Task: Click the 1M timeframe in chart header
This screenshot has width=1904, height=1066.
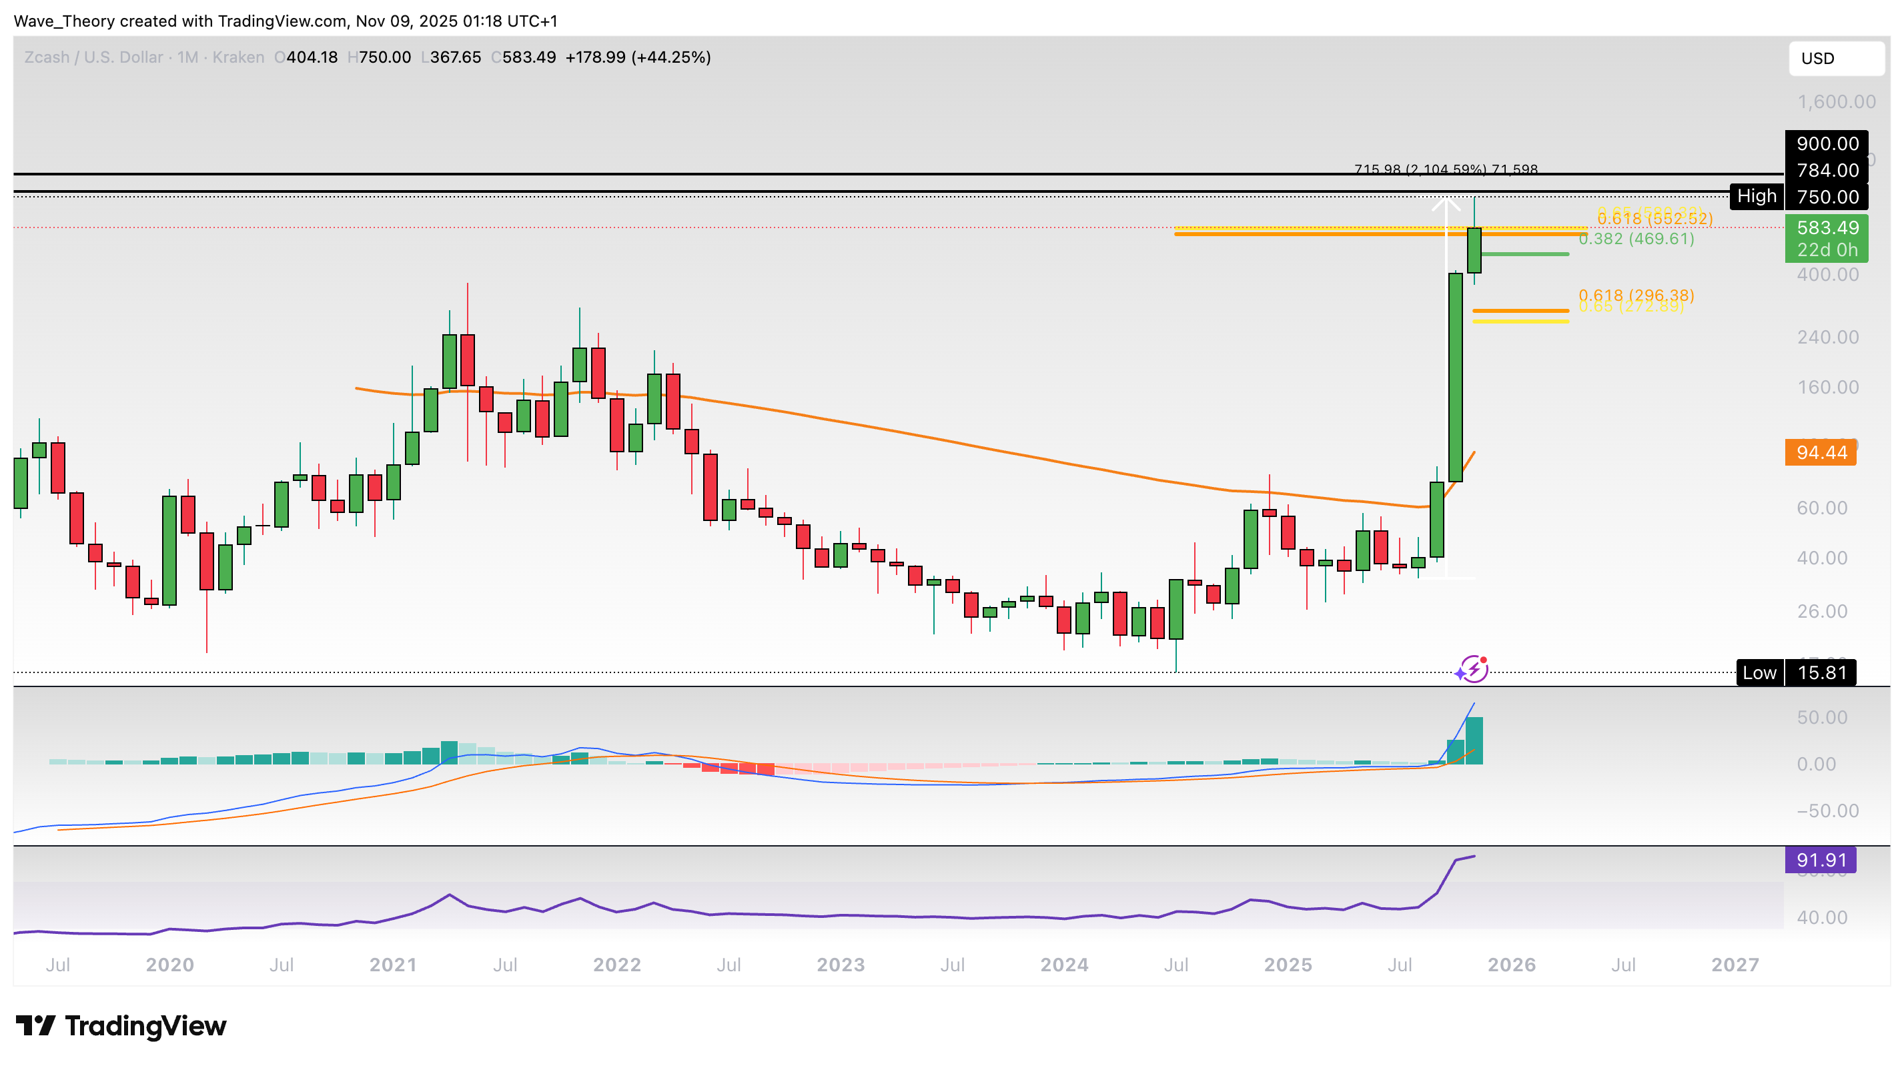Action: coord(187,57)
